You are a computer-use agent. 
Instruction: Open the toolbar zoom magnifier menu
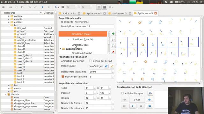point(57,7)
